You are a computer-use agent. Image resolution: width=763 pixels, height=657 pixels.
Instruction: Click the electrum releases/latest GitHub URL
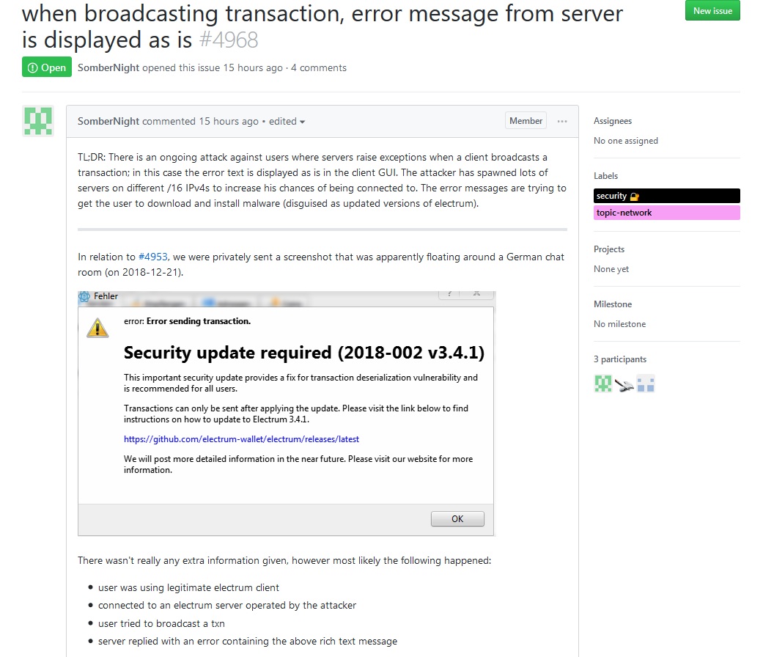point(241,439)
